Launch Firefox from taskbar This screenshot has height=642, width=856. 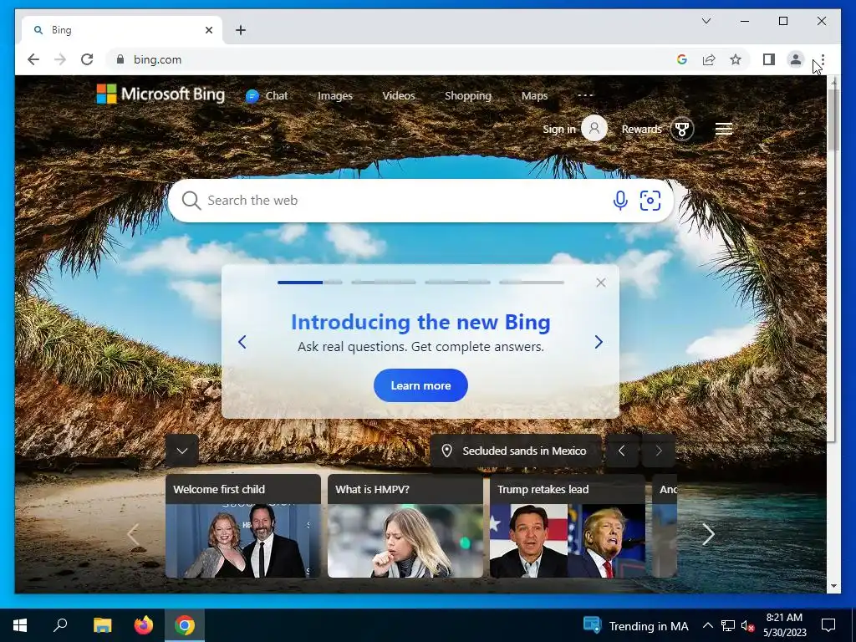click(x=144, y=625)
